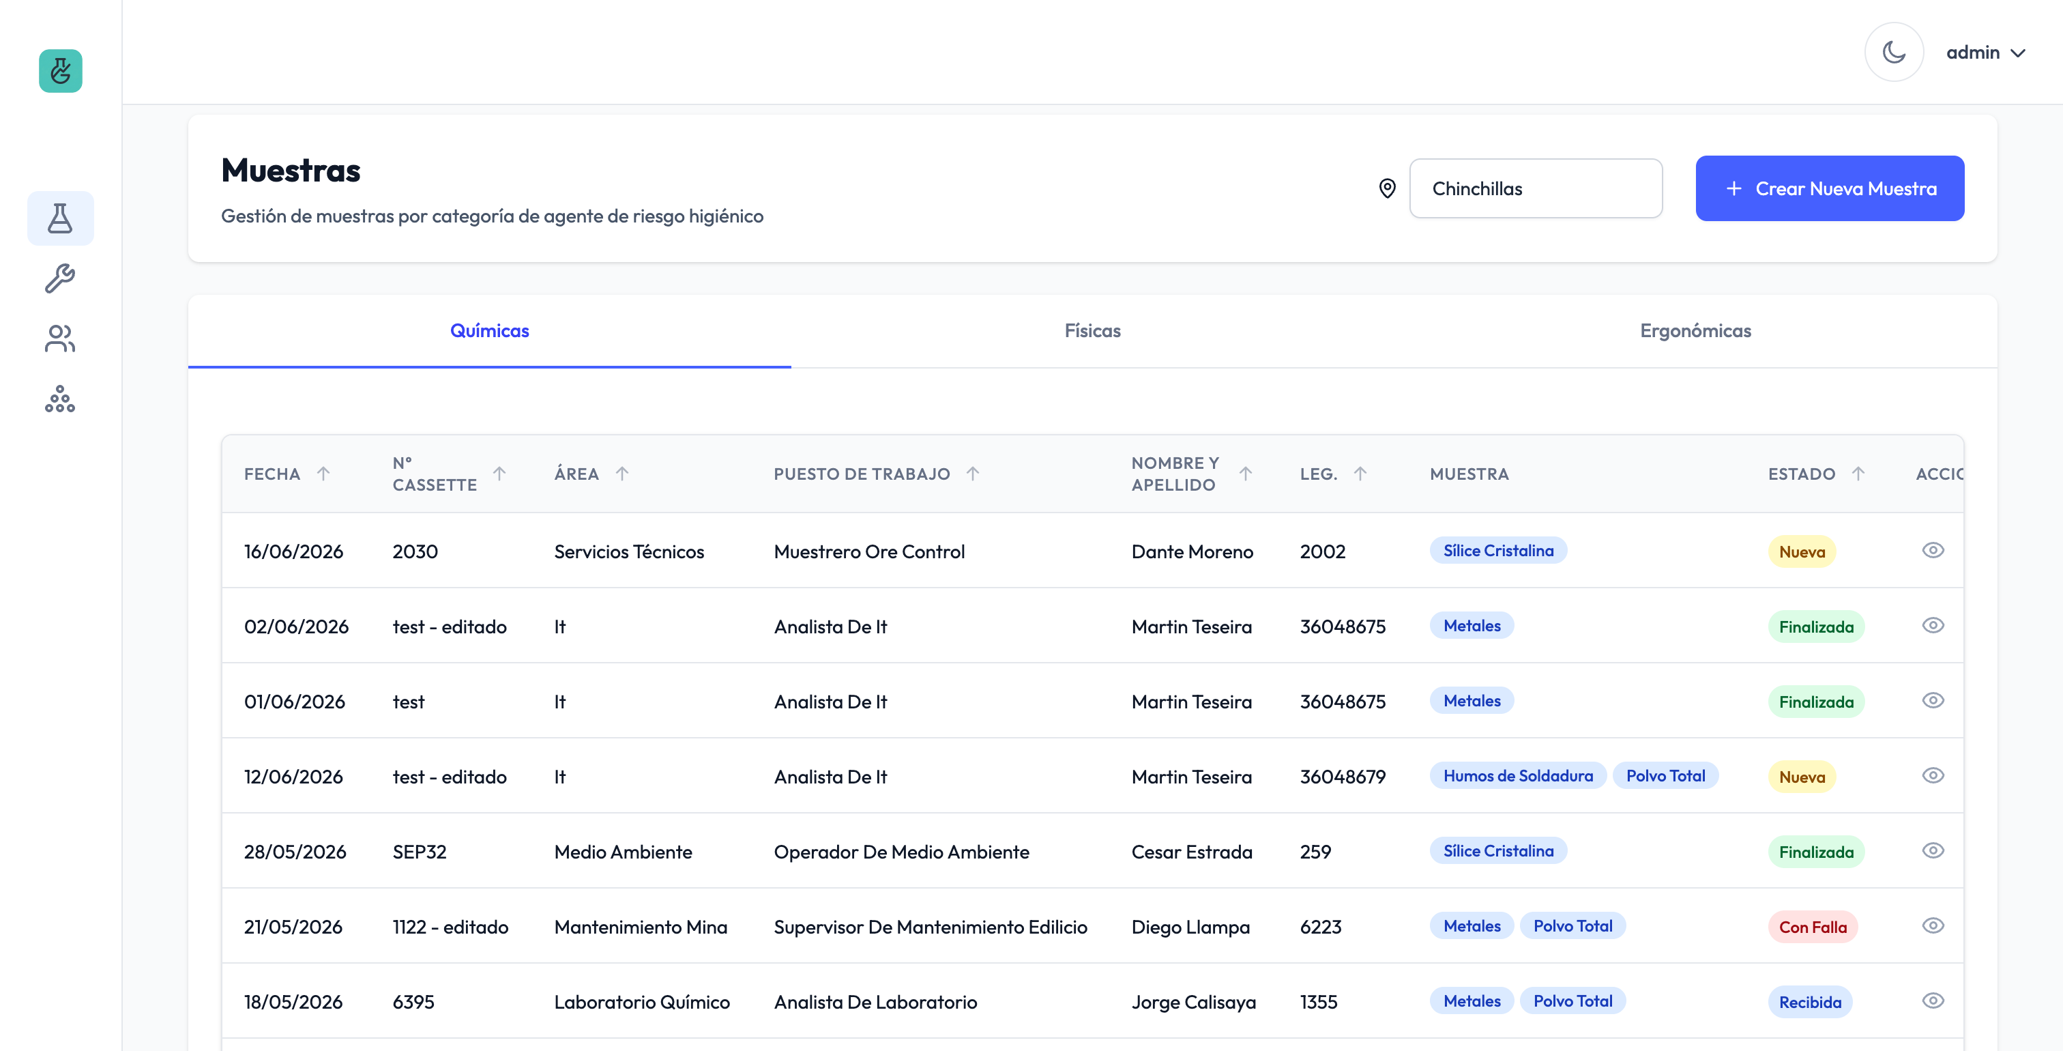Select the 16/06/2026 date cell
Viewport: 2063px width, 1051px height.
tap(293, 552)
